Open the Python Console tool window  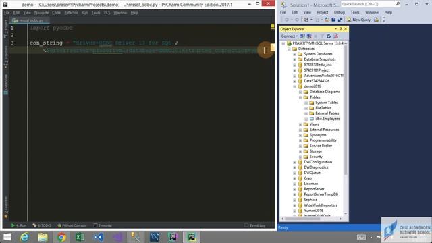click(72, 225)
